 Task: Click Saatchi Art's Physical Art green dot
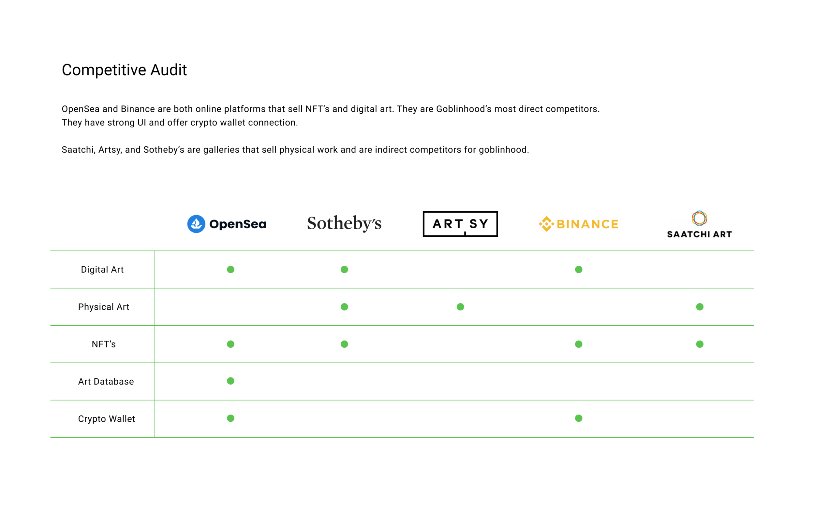click(700, 307)
